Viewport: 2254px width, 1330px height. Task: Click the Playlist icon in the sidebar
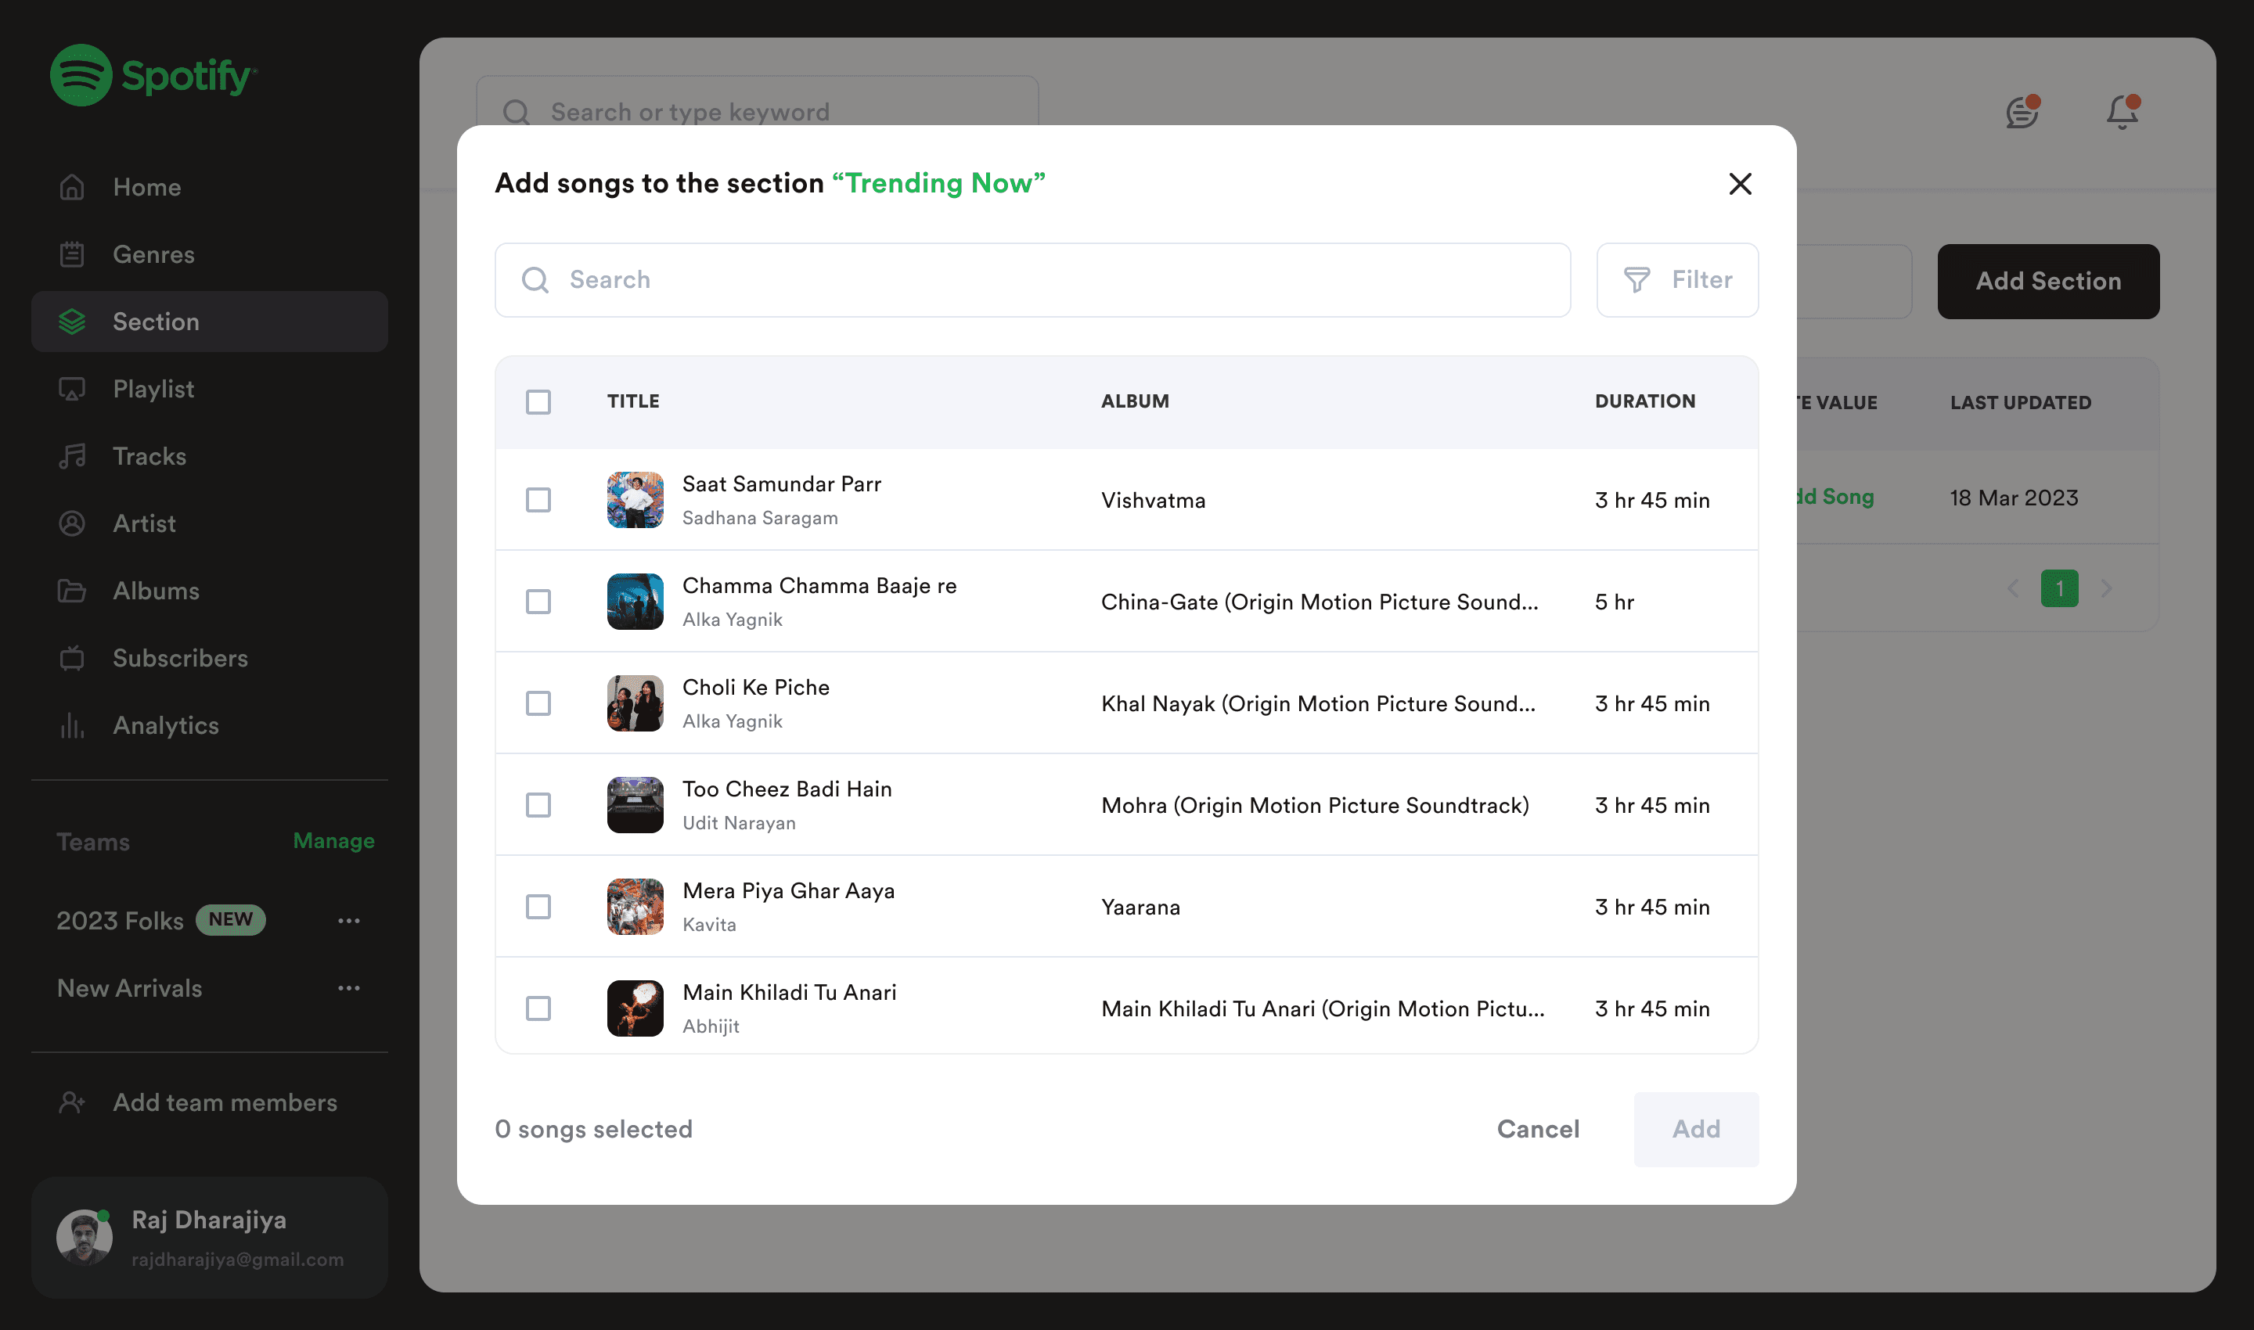72,388
